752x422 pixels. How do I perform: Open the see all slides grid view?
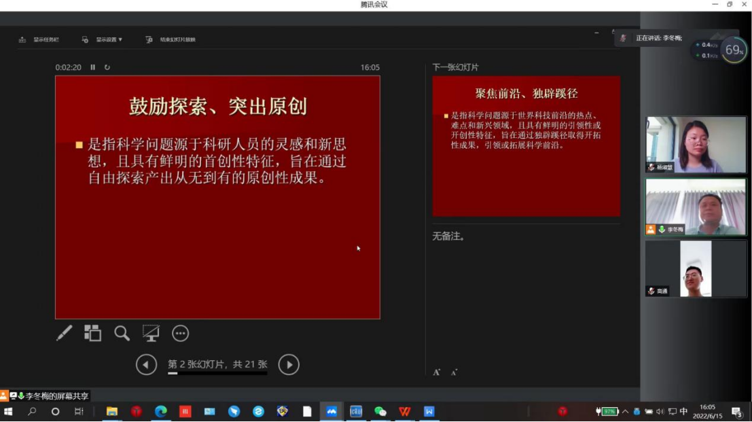[92, 333]
